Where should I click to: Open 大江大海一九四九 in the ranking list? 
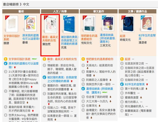point(97,101)
